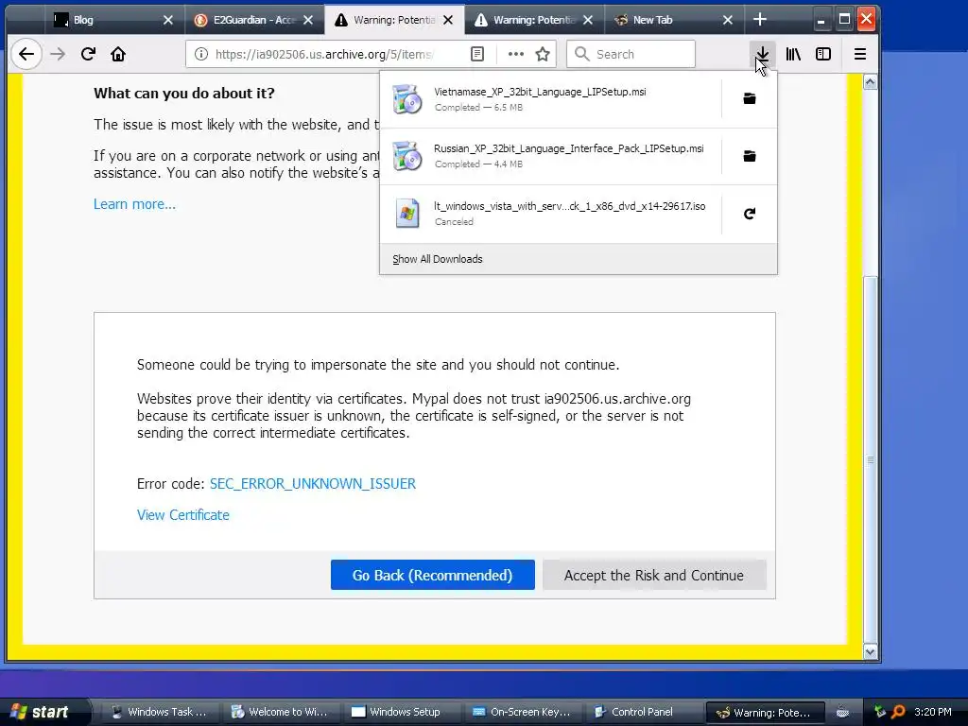The image size is (968, 726).
Task: Open site information icon in address bar
Action: pos(200,54)
